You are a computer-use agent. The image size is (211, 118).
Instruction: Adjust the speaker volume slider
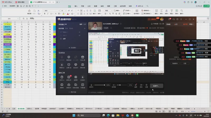click(122, 85)
